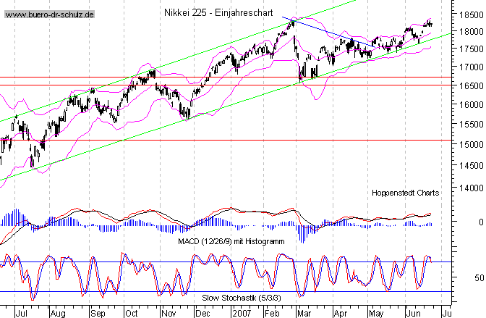
Task: Click the Slow Stochastik (5/3/3) label
Action: point(242,298)
